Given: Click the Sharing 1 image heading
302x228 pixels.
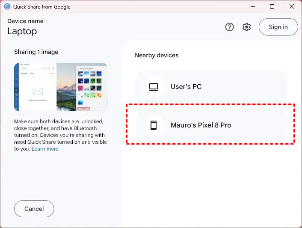Looking at the screenshot, I should point(36,52).
